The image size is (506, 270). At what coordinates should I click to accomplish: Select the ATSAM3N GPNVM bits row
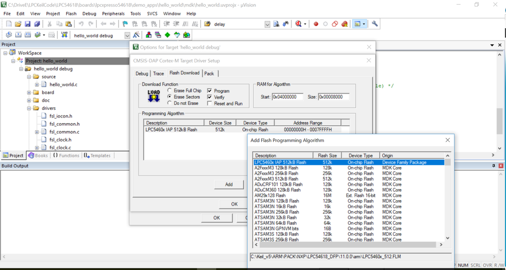[348, 228]
